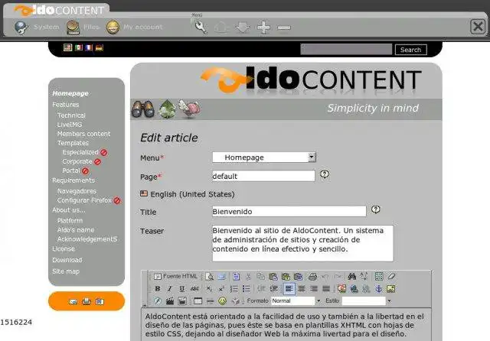This screenshot has height=341, width=490.
Task: Click print icon in orange box
Action: (x=87, y=301)
